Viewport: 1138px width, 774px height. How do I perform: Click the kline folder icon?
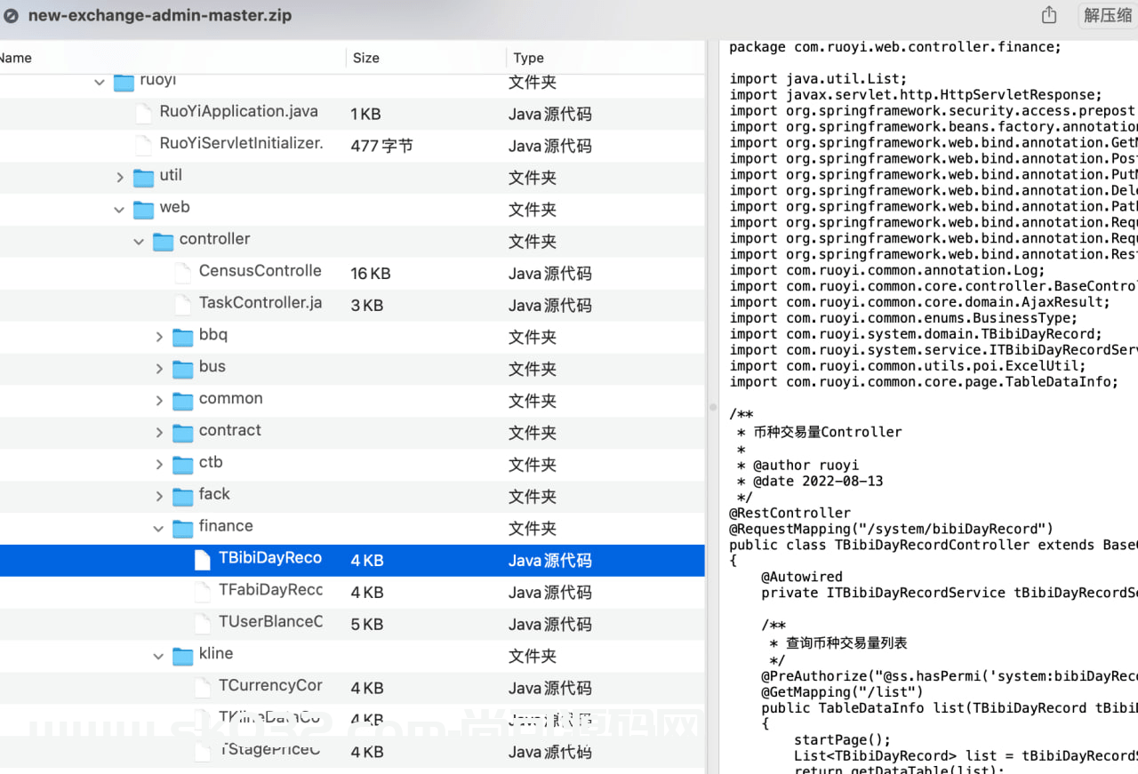(x=182, y=657)
